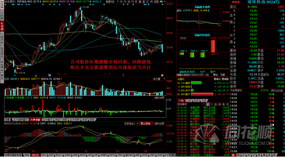Click the 31.45 peak price marker
Image resolution: width=285 pixels, height=157 pixels.
tap(86, 7)
